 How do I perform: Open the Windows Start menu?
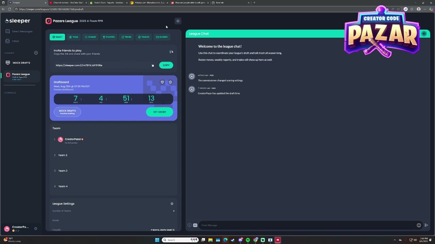pos(157,240)
